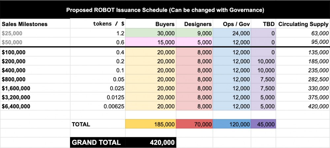
Task: Select the orange Buyers total 185,000 cell
Action: pyautogui.click(x=151, y=124)
